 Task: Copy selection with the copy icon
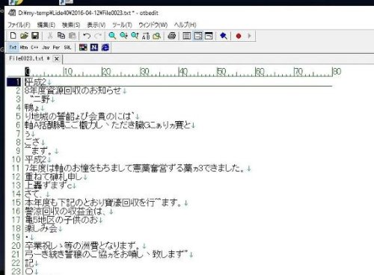[x=61, y=36]
